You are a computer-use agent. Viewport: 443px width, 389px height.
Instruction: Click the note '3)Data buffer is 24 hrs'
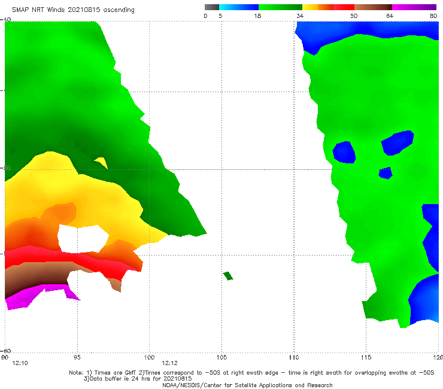138,379
